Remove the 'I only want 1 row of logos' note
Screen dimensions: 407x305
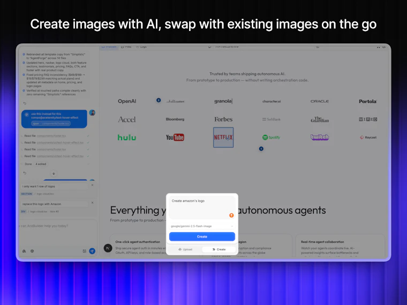(93, 185)
